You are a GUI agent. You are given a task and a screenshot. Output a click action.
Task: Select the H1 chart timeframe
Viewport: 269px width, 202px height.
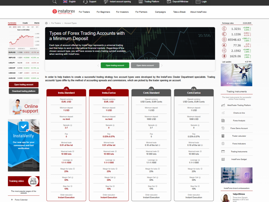23,27
